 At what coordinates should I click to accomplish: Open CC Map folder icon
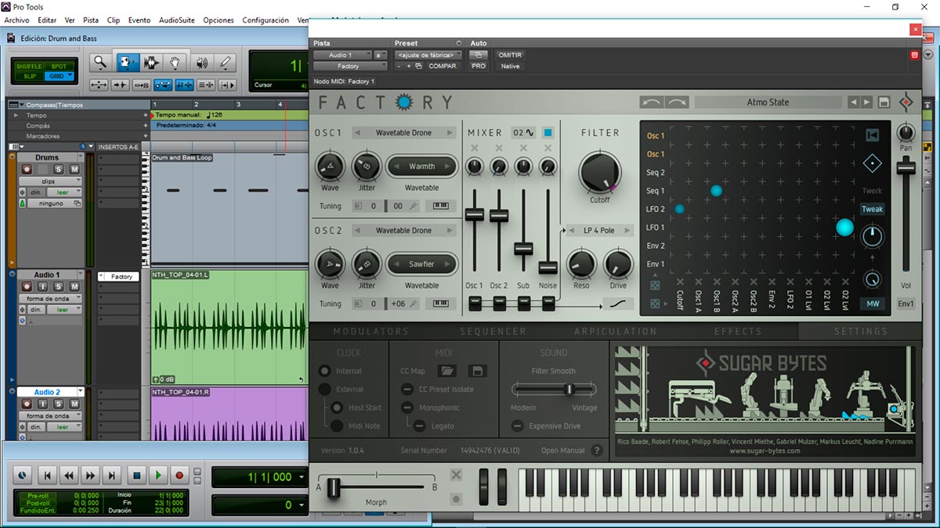coord(446,371)
